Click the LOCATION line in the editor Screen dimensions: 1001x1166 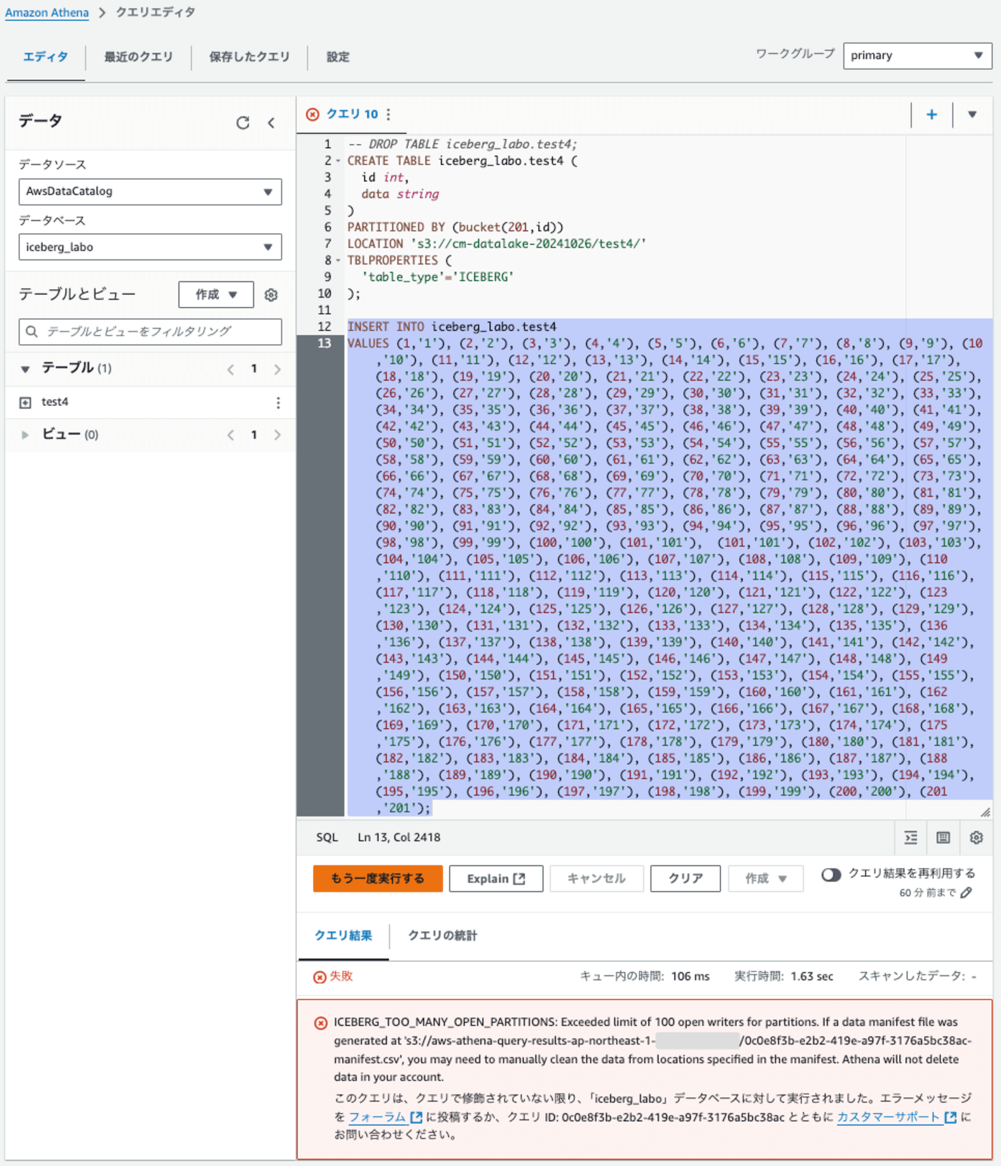[x=497, y=244]
